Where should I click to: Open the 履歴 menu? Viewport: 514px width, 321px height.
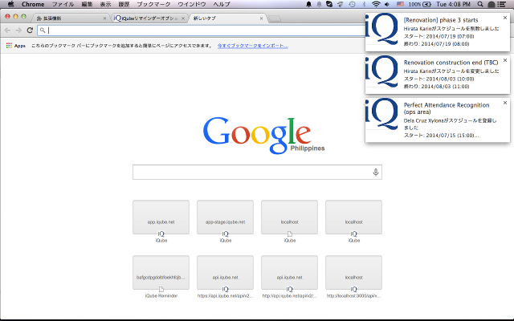point(124,4)
